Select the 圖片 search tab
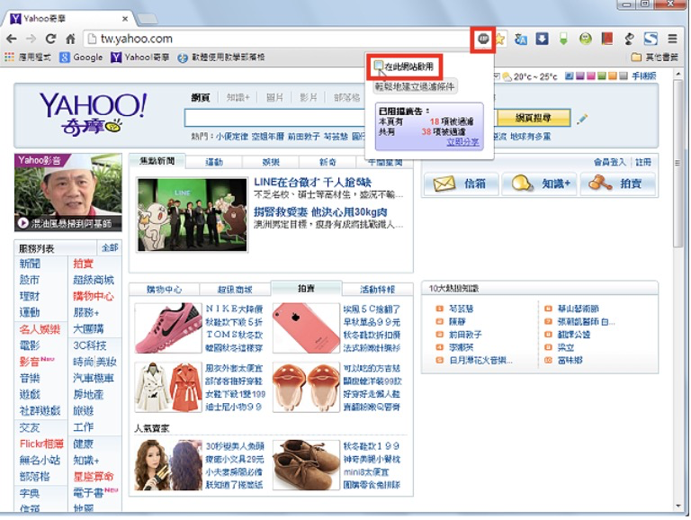 [x=274, y=98]
